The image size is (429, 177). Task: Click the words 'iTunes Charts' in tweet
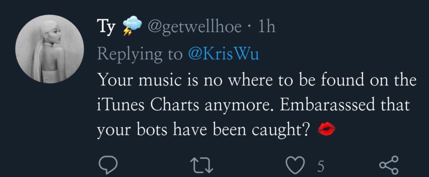(x=148, y=105)
